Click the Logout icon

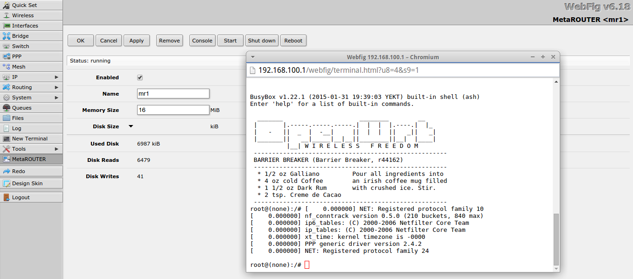(x=7, y=197)
